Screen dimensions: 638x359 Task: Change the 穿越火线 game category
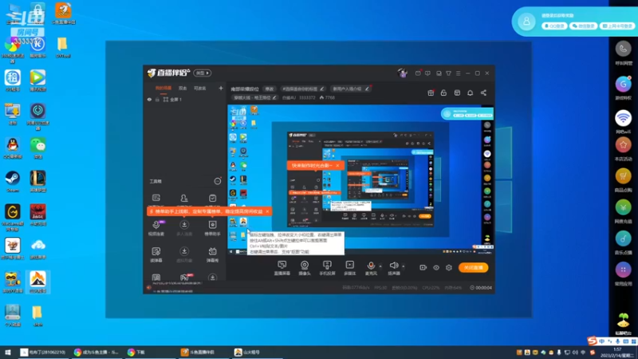tap(254, 97)
